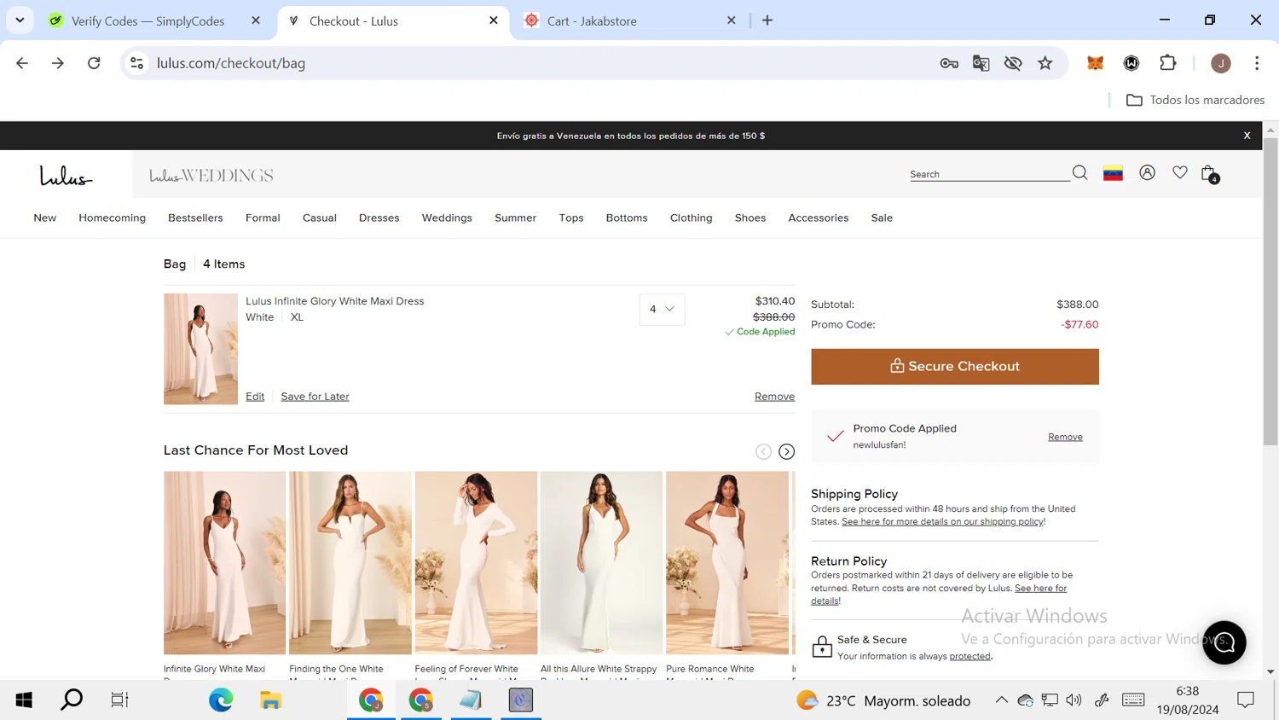
Task: Show next items in Most Loved carousel
Action: click(x=786, y=452)
